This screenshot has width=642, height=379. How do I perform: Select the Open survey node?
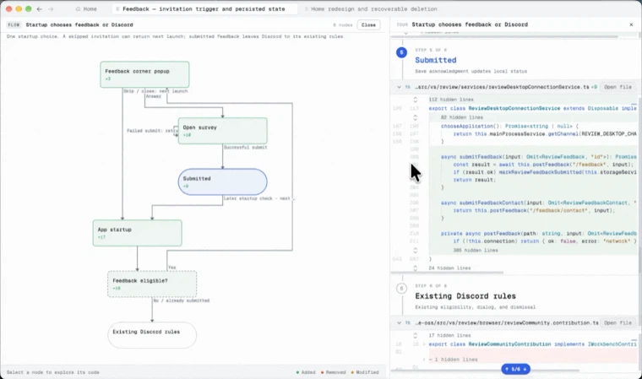point(223,131)
